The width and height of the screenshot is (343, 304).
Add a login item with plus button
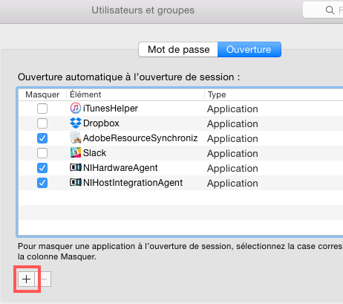[x=26, y=279]
